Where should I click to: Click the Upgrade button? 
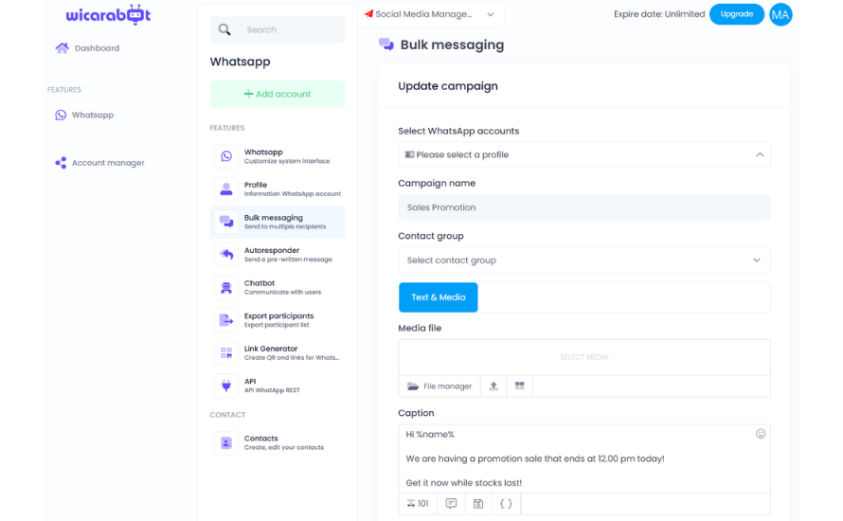737,14
